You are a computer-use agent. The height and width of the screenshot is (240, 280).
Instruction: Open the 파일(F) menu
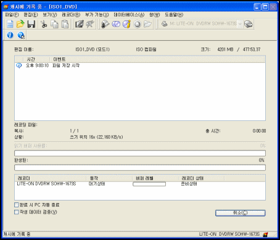tap(12, 15)
